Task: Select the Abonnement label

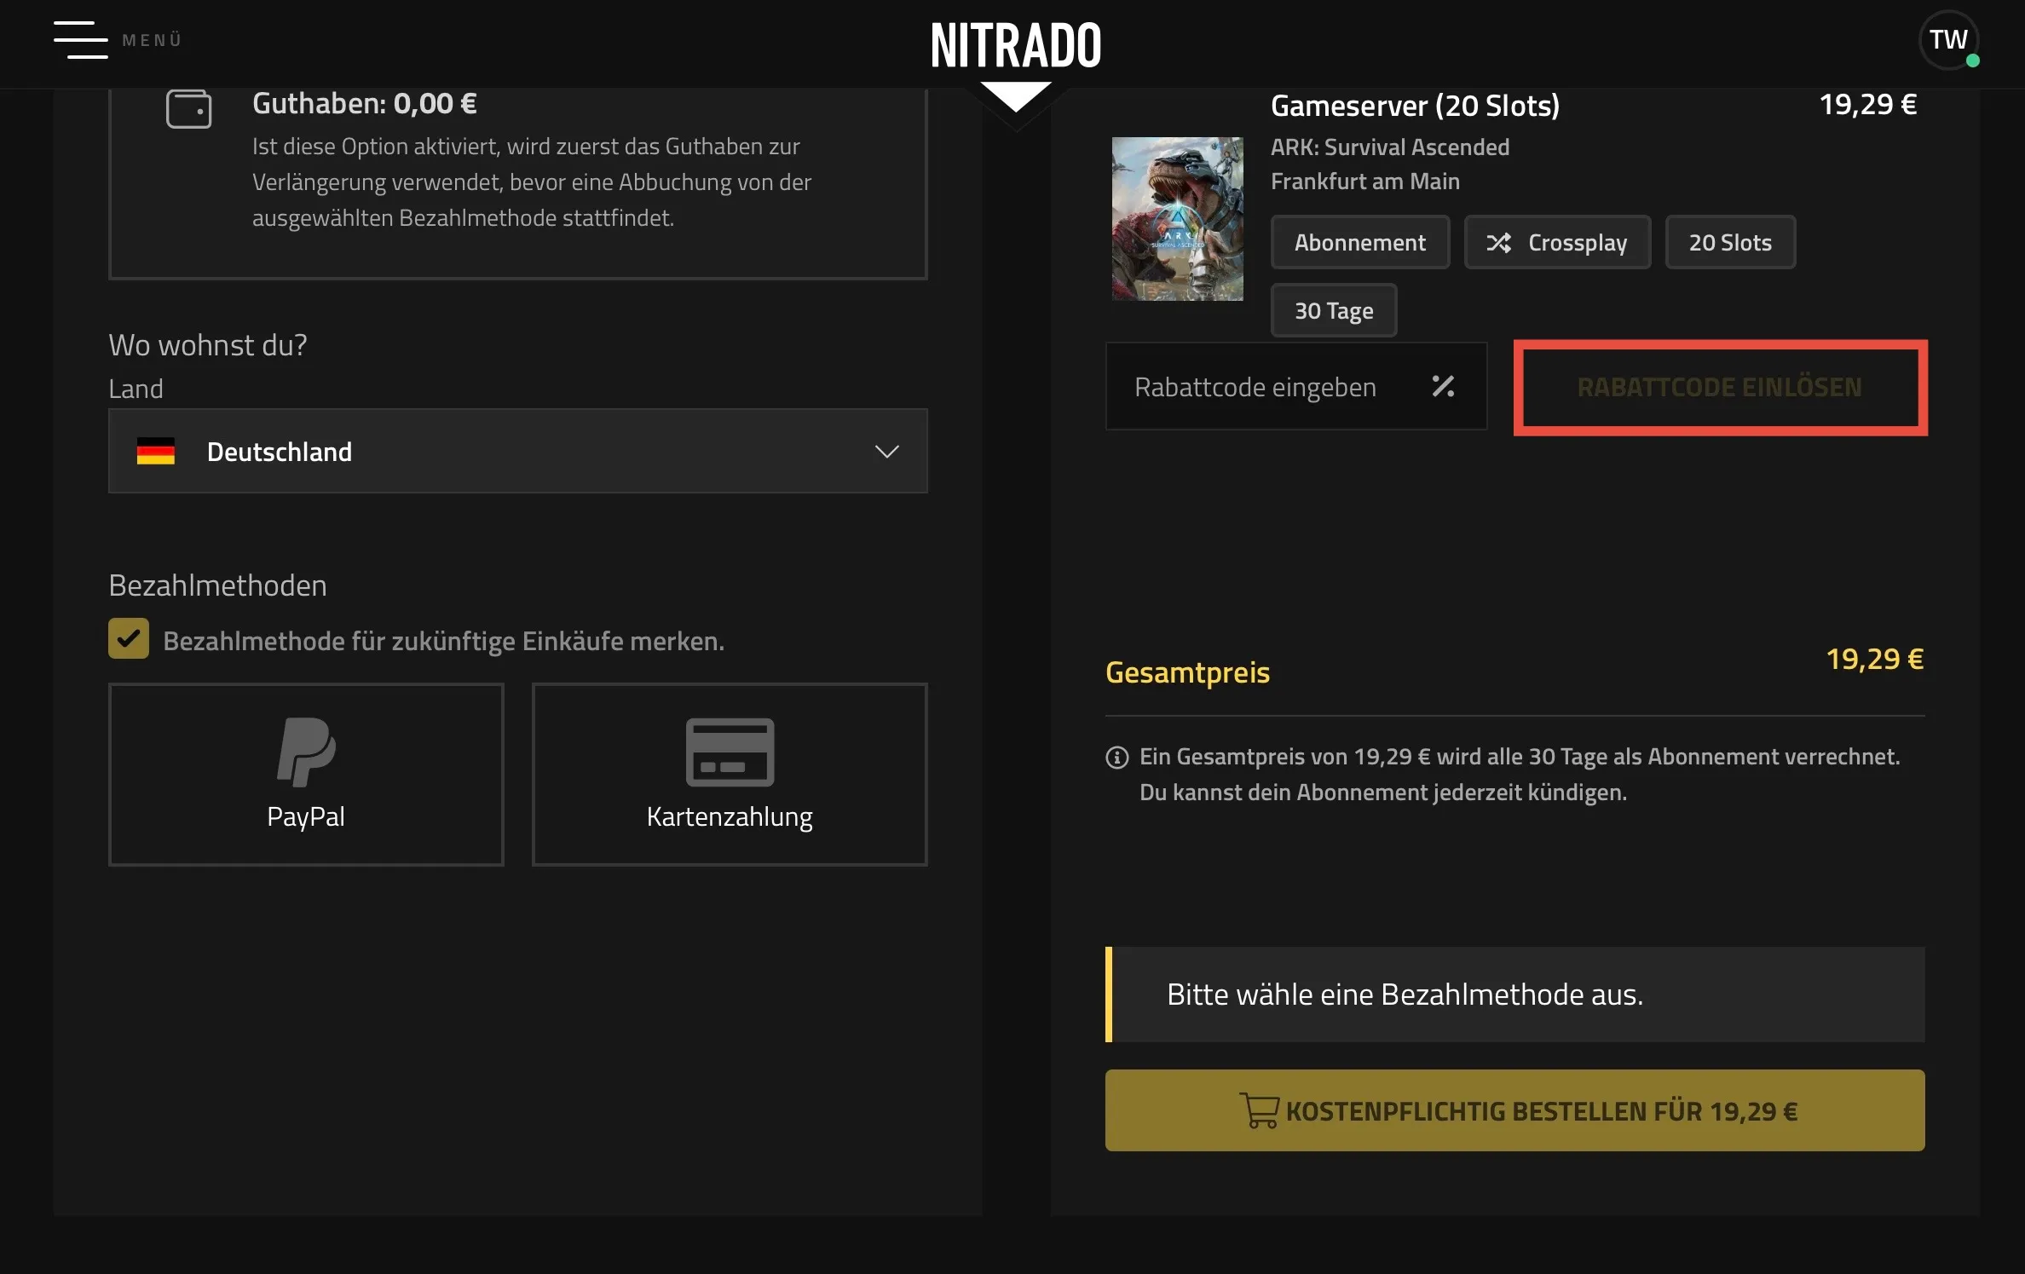Action: 1359,242
